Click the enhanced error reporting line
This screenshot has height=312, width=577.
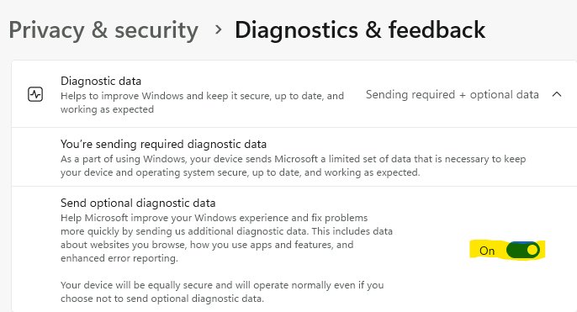point(119,258)
